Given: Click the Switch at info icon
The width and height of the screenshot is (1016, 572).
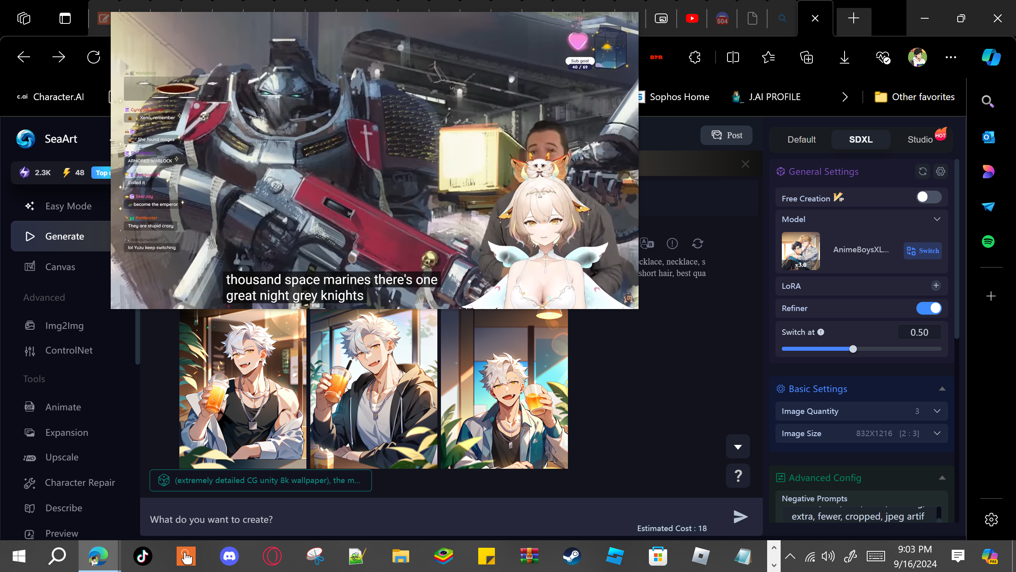Looking at the screenshot, I should pyautogui.click(x=821, y=332).
